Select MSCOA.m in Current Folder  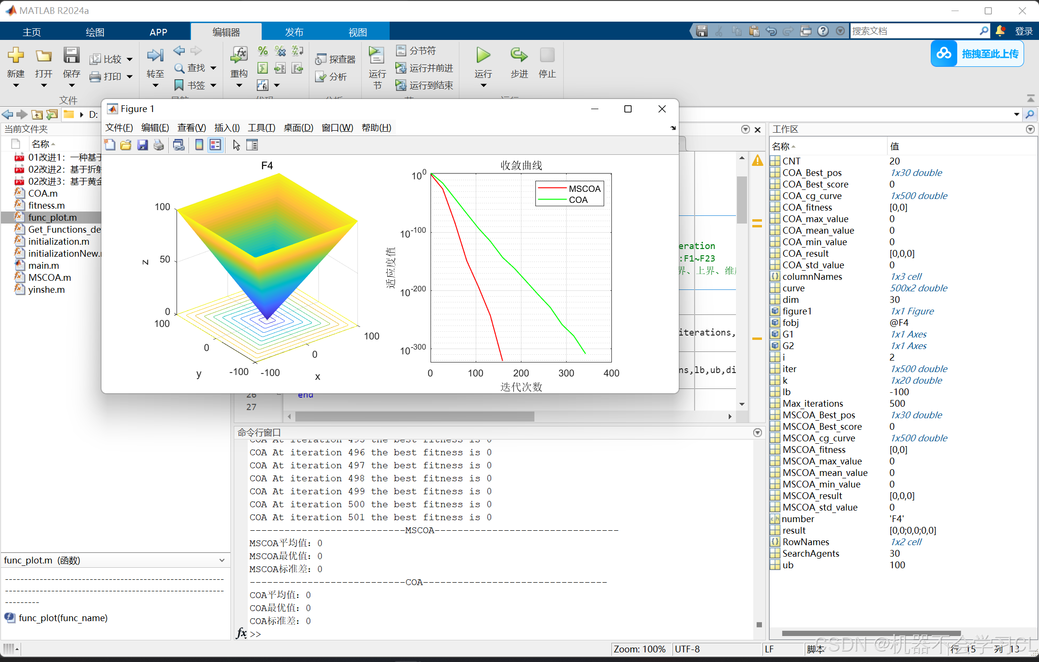point(50,277)
